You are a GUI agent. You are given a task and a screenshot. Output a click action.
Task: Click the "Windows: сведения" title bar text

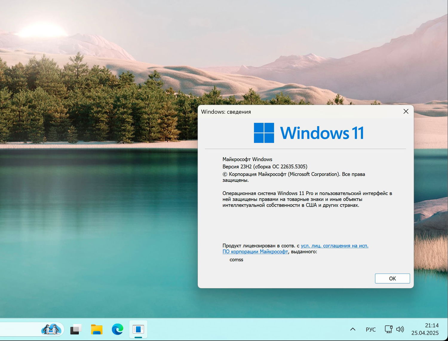point(226,112)
